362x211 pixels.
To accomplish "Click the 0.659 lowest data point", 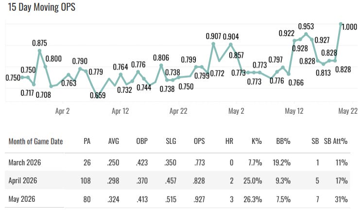I will tap(98, 96).
